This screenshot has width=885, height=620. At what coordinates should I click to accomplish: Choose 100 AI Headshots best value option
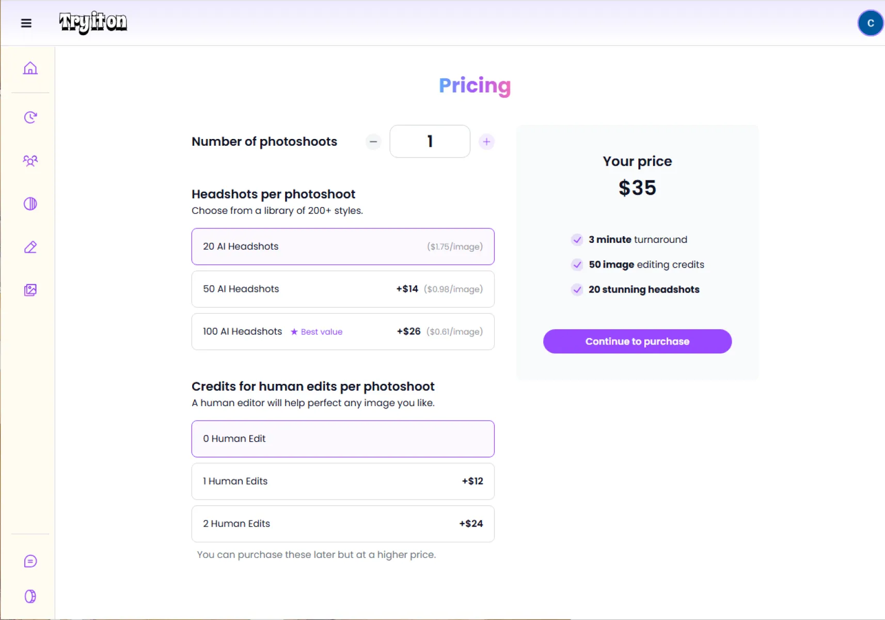343,332
